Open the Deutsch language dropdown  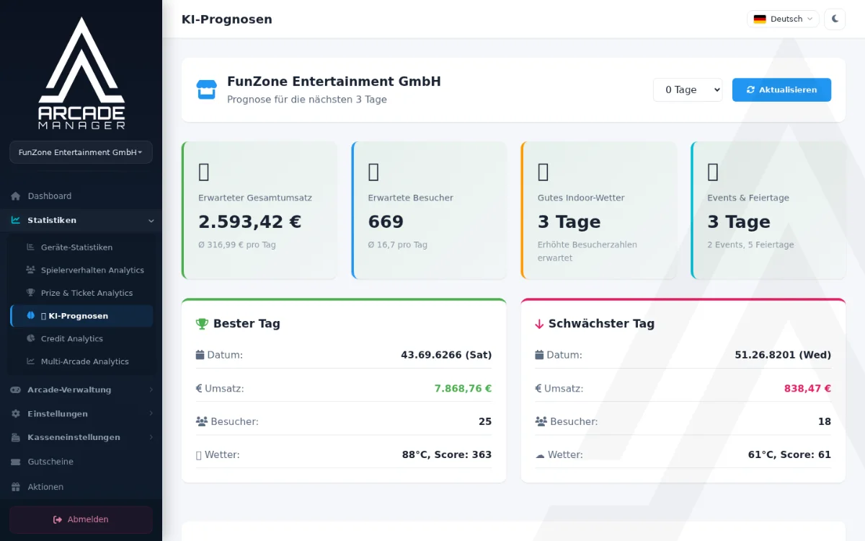coord(783,19)
